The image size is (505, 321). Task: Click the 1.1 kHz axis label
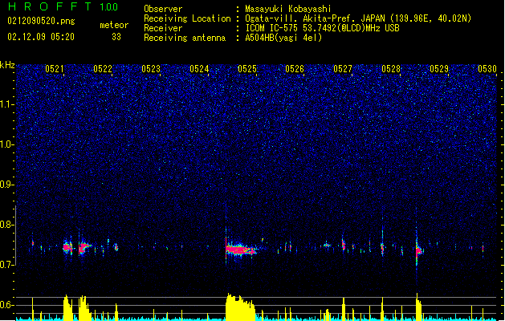click(6, 104)
